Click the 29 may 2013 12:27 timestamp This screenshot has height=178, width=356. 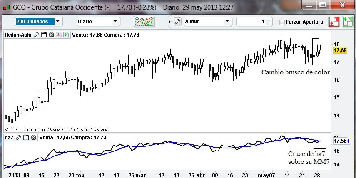pyautogui.click(x=207, y=7)
